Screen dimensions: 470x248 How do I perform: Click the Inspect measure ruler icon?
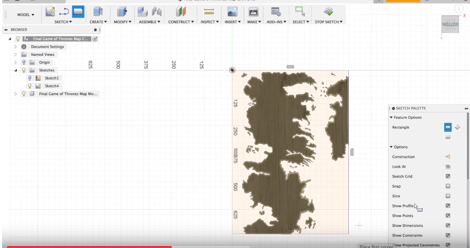[x=209, y=12]
